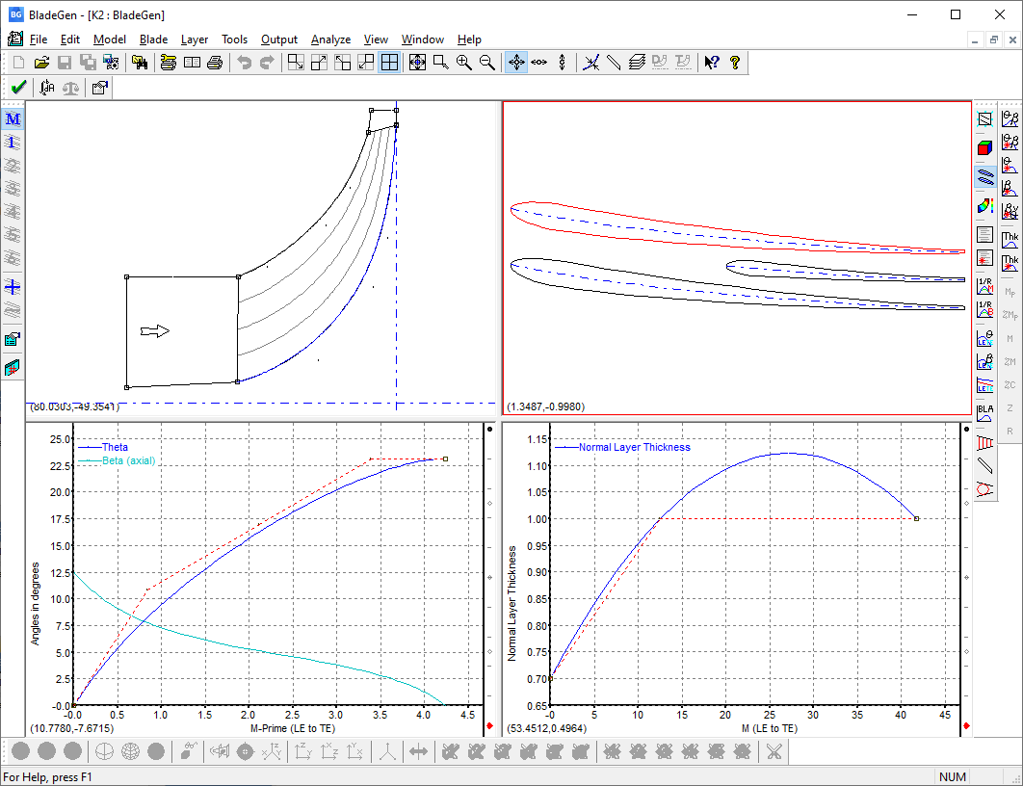Image resolution: width=1023 pixels, height=786 pixels.
Task: Open the Layer menu
Action: click(x=194, y=39)
